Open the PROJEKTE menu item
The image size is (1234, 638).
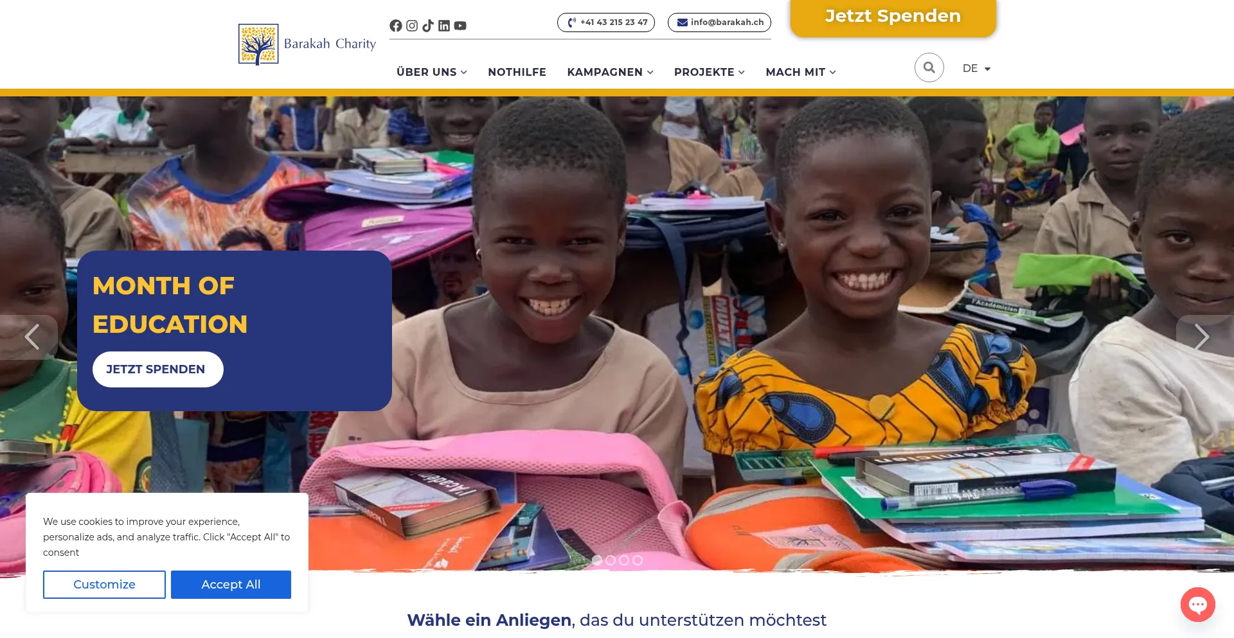pyautogui.click(x=710, y=72)
